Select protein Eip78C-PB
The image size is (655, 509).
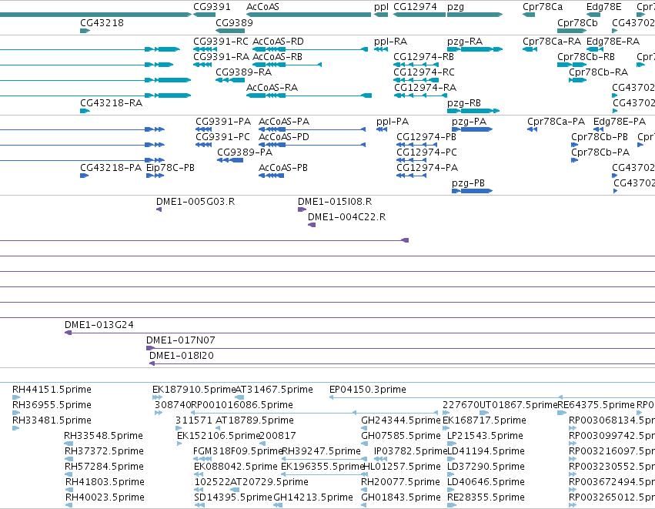(170, 168)
